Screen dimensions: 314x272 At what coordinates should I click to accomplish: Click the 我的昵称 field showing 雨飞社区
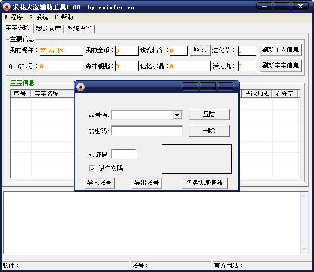click(x=61, y=51)
